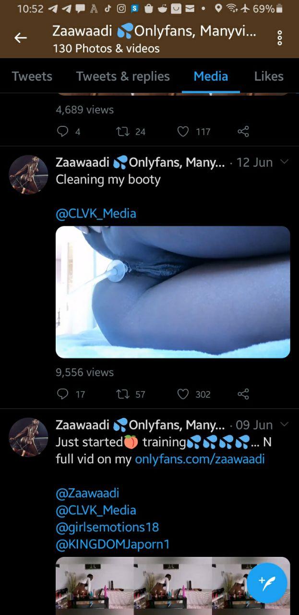Screen dimensions: 299x615
Task: Switch to the Tweets tab
Action: point(32,76)
